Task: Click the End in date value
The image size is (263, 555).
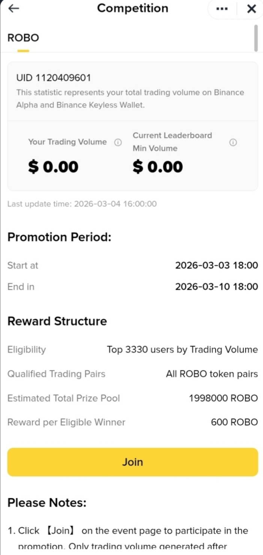Action: coord(217,287)
